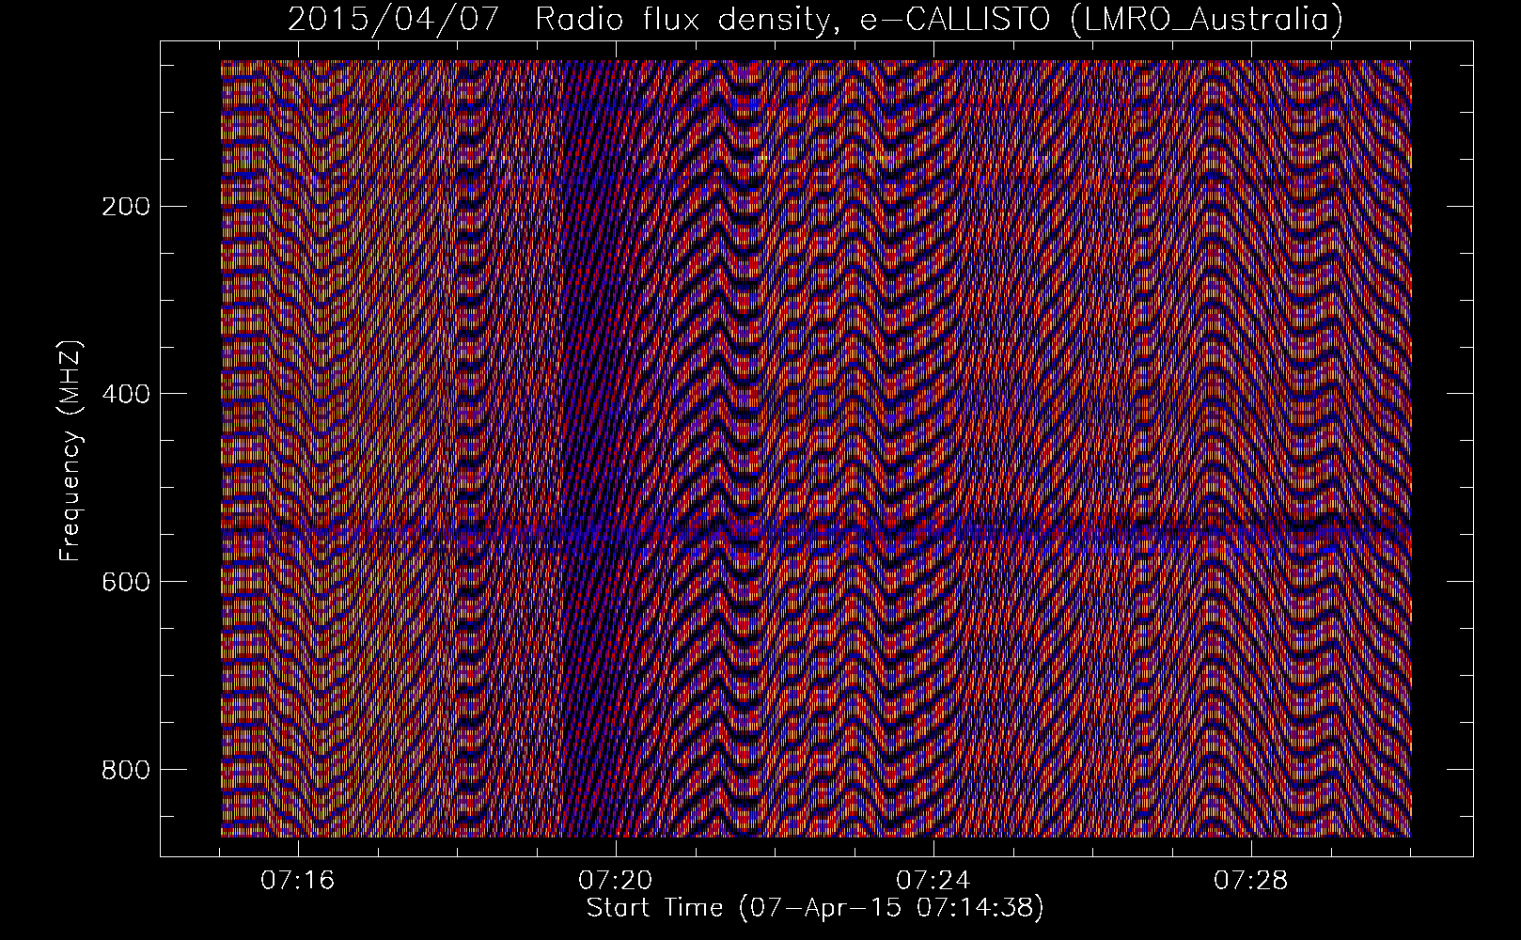Screen dimensions: 1521x940
Task: Click the 800 frequency tick label
Action: (x=125, y=770)
